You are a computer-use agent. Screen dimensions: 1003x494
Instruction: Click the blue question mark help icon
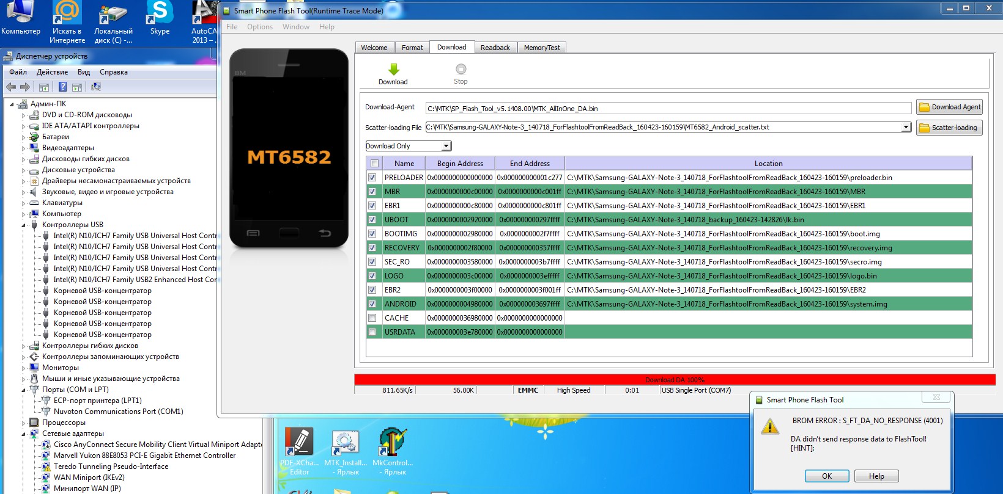62,87
